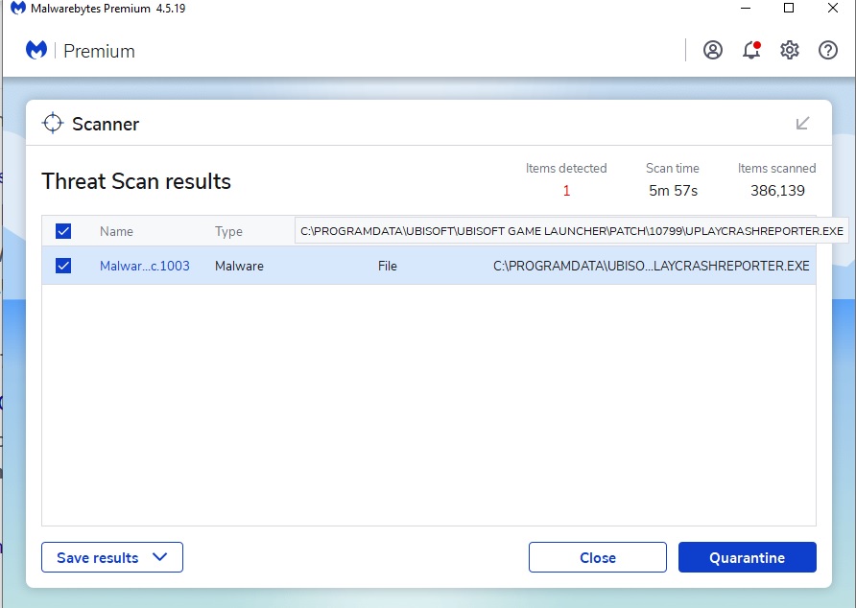This screenshot has width=856, height=608.
Task: Click the File object type cell
Action: 387,266
